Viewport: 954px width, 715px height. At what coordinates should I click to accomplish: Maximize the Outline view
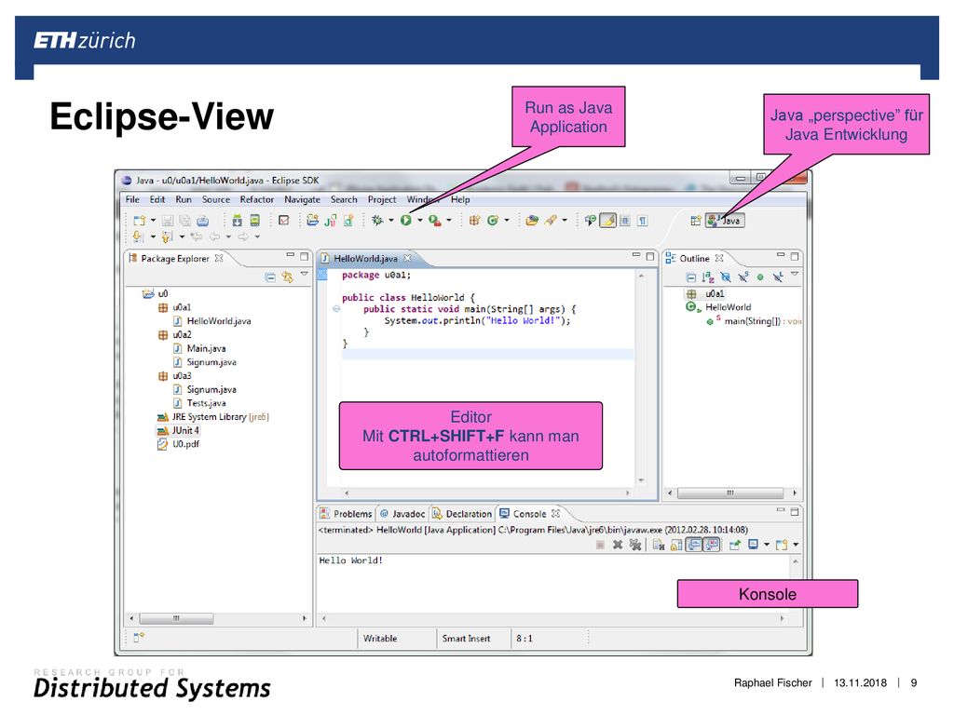[795, 257]
